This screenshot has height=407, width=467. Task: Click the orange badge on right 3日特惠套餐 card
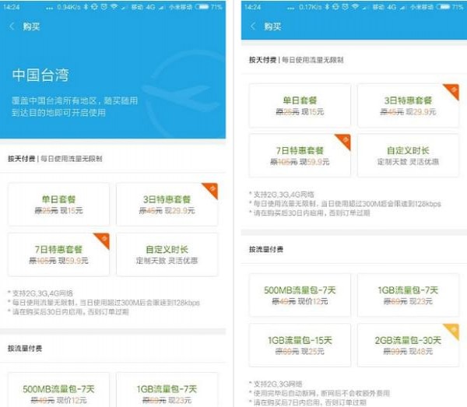tap(451, 90)
